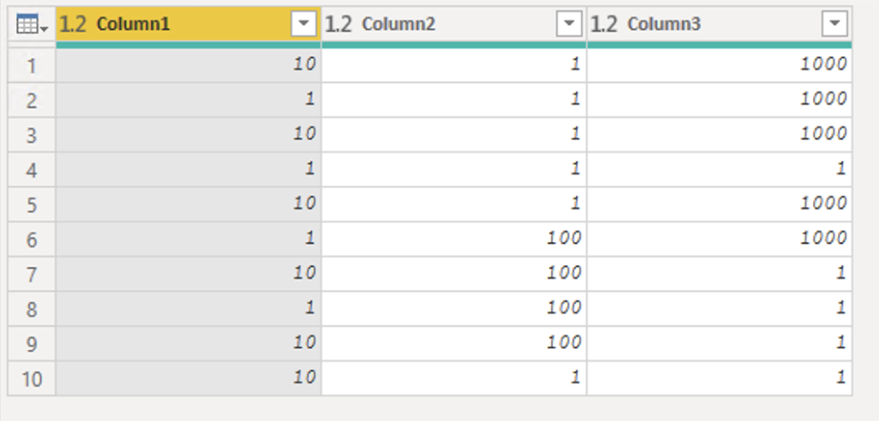
Task: Click Column2 cell in row 2
Action: [x=454, y=100]
